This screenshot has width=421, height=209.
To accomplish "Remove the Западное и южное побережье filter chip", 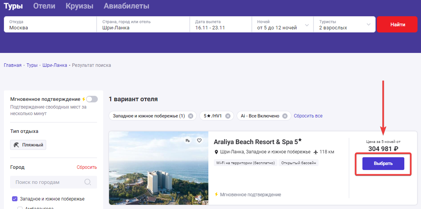I will pyautogui.click(x=191, y=116).
